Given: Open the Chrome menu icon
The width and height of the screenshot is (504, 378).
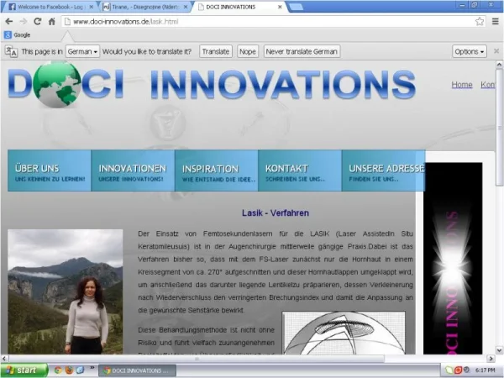Looking at the screenshot, I should [x=493, y=21].
